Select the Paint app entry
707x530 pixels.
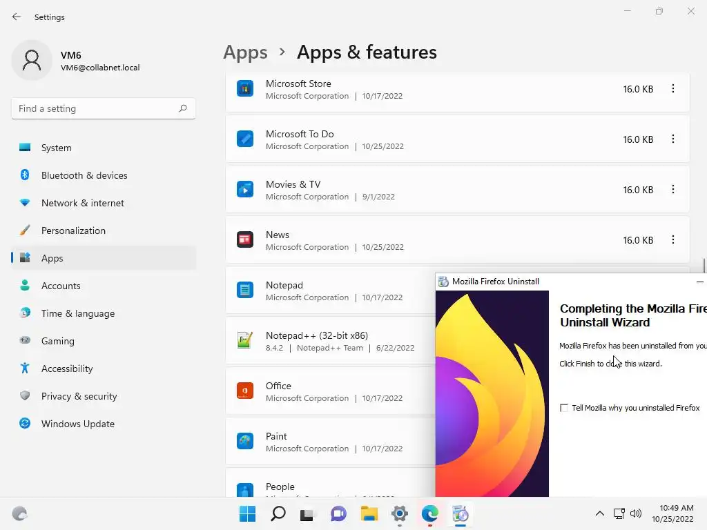pyautogui.click(x=331, y=442)
